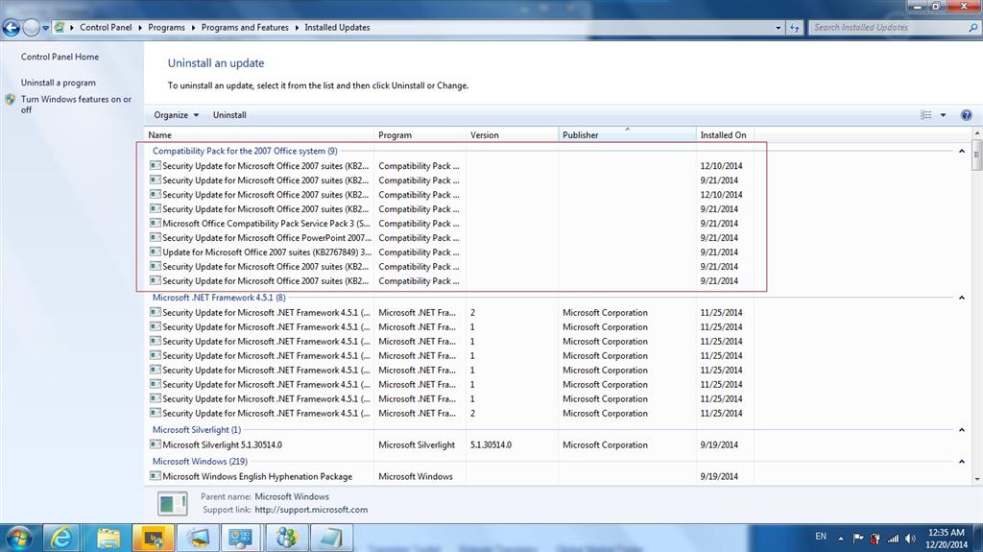Select Microsoft Silverlight 5.1.30514.0 update name
This screenshot has height=552, width=983.
point(222,444)
